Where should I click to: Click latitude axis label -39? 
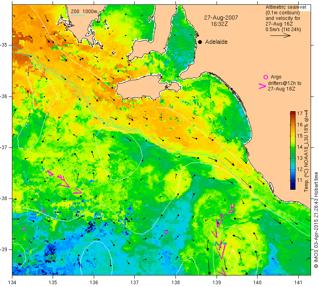(4, 250)
